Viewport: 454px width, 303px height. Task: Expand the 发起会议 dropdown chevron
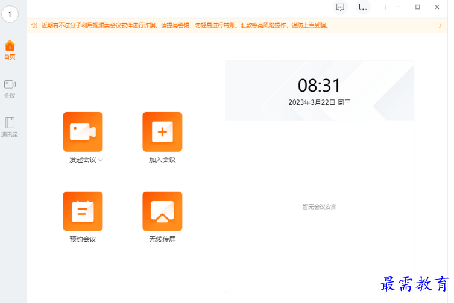tap(101, 160)
